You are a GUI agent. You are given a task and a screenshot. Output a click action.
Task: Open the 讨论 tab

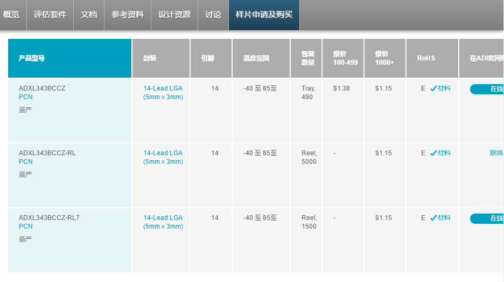(x=213, y=15)
